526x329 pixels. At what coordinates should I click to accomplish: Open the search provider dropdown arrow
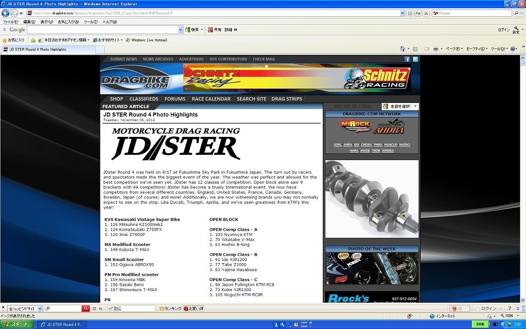pyautogui.click(x=522, y=13)
